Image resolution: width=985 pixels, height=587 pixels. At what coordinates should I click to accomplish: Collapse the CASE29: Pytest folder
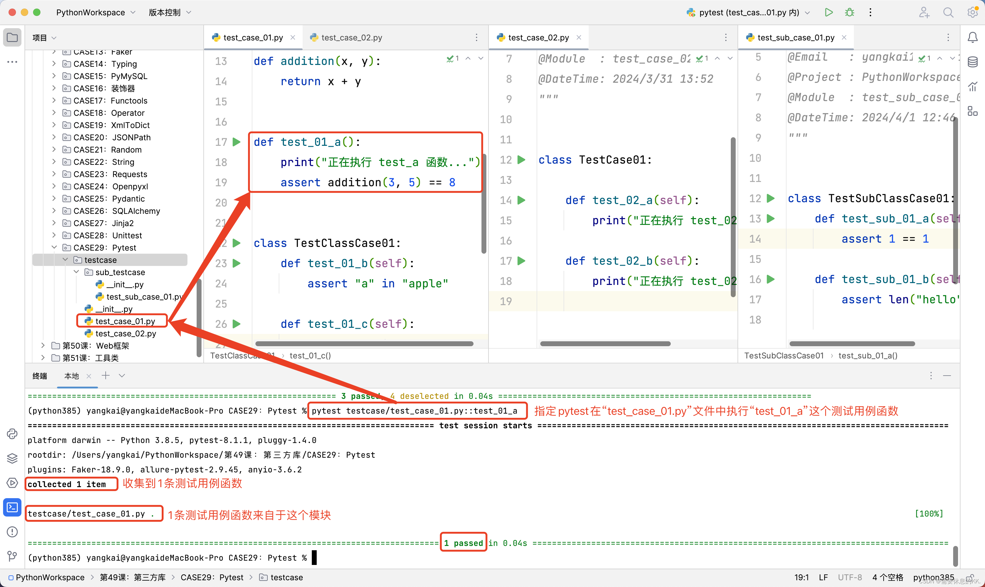(x=54, y=247)
